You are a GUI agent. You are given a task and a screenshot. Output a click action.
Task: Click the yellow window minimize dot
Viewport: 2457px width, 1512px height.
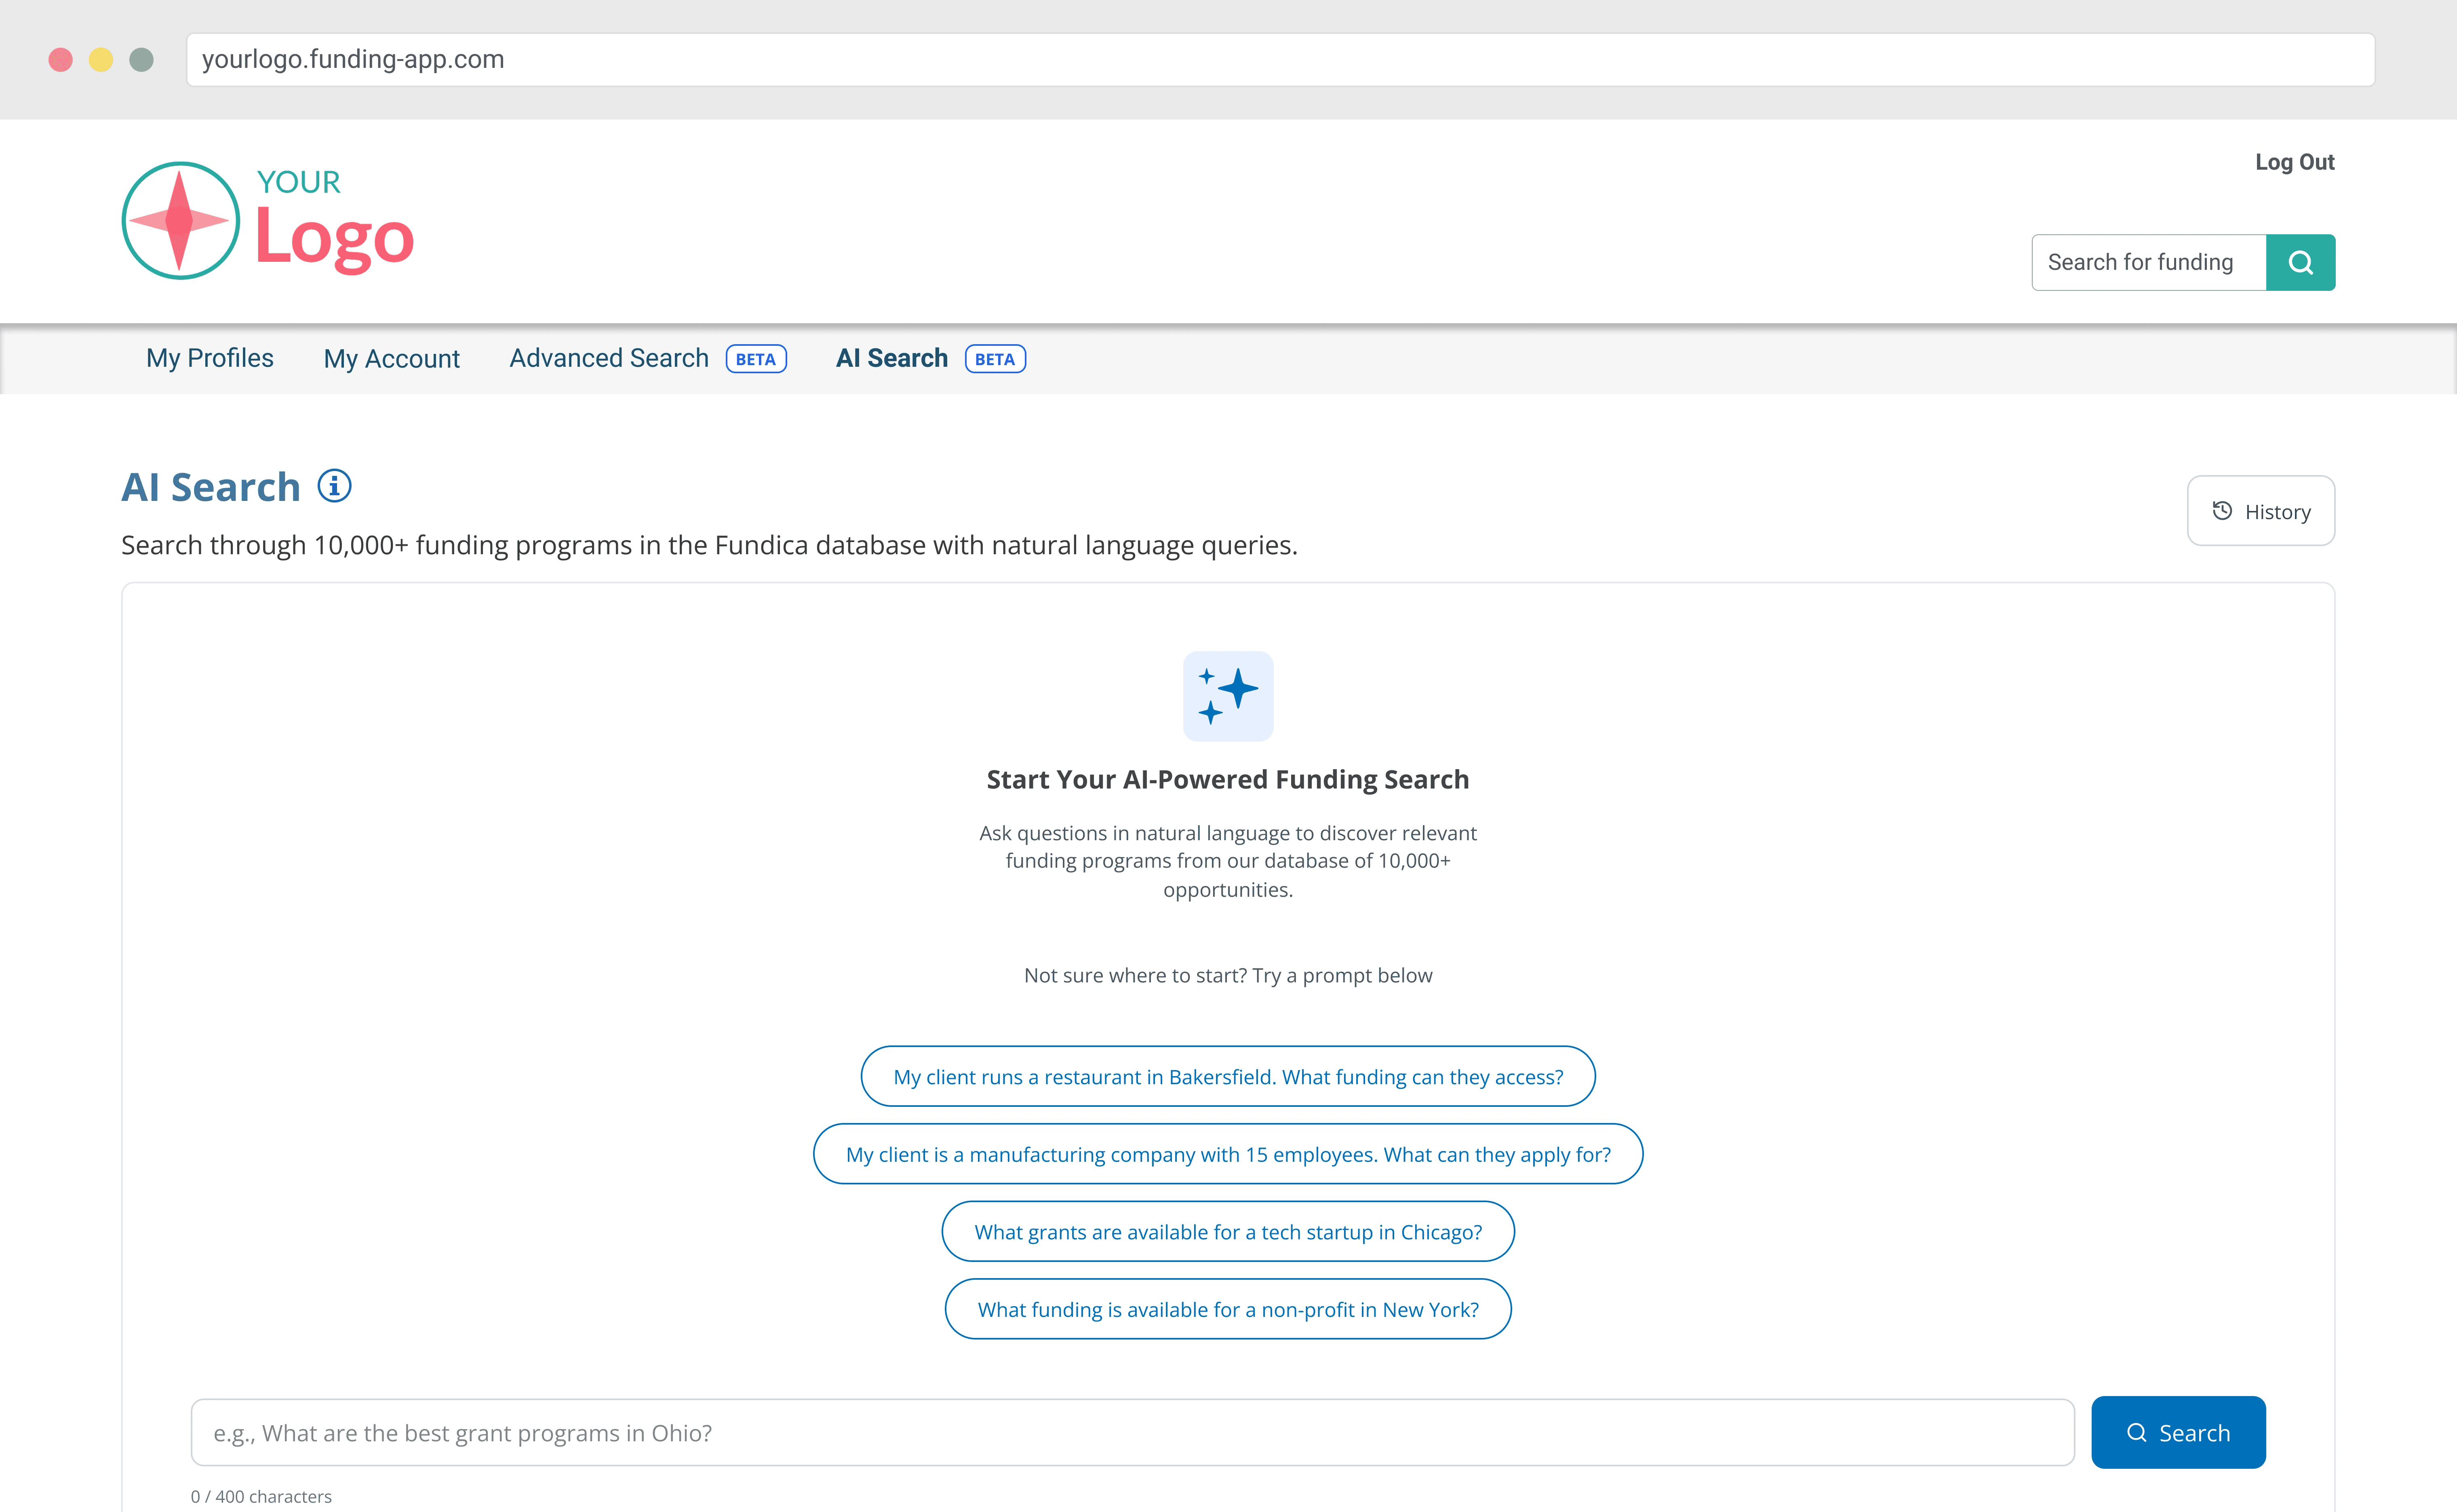tap(101, 60)
